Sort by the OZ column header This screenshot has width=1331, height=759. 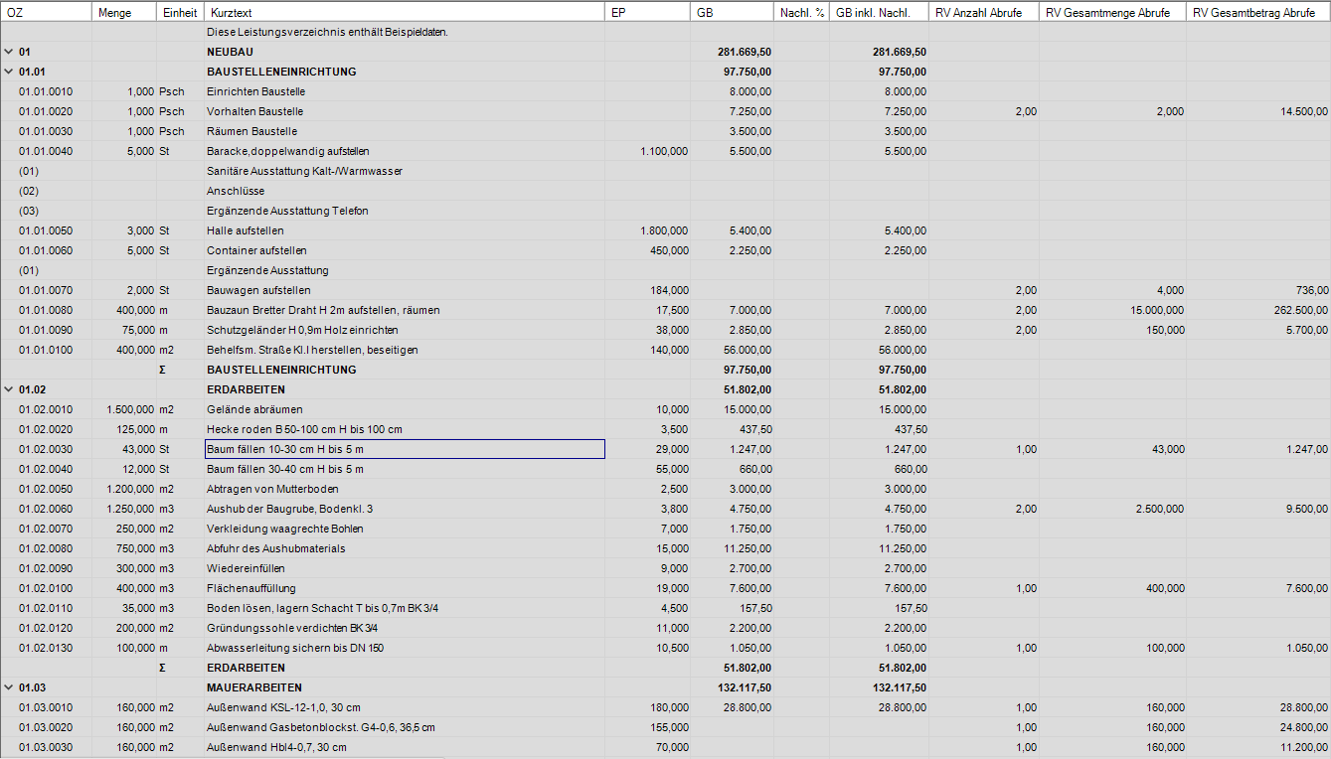(46, 12)
